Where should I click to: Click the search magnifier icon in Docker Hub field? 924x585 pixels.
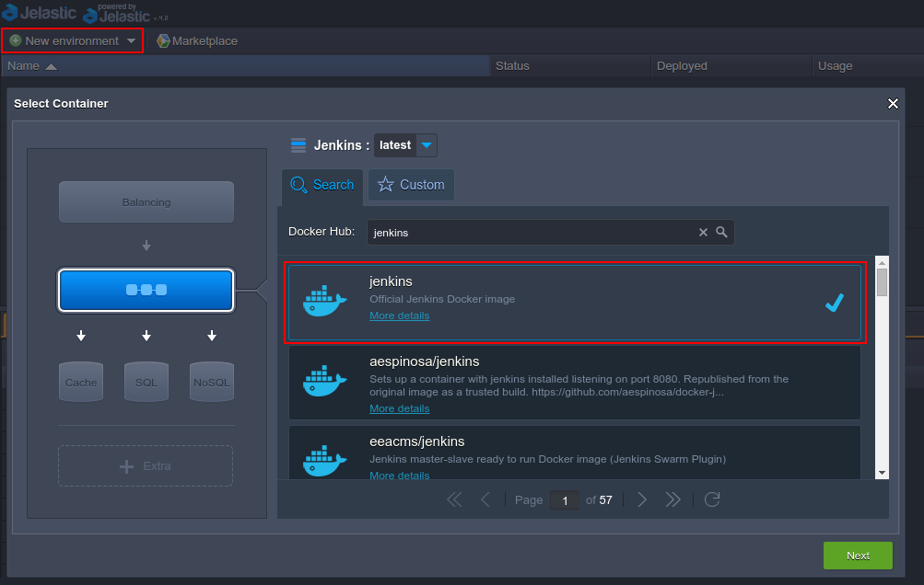(x=722, y=233)
